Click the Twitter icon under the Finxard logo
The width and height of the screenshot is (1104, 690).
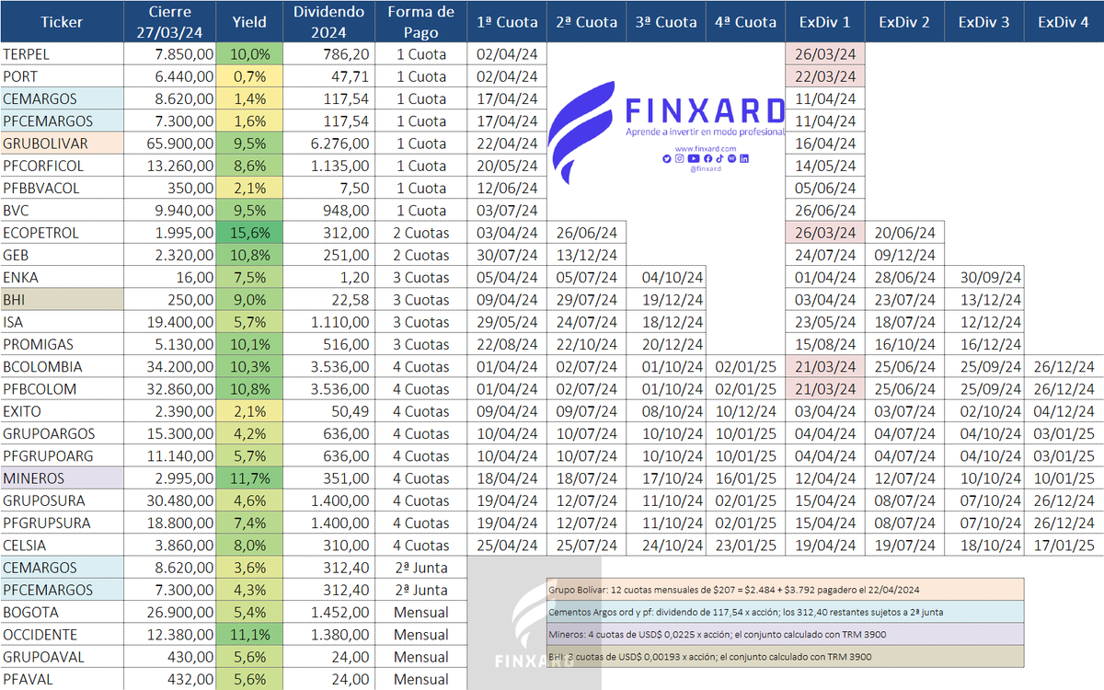667,159
